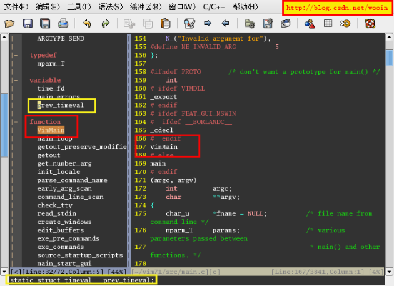This screenshot has width=394, height=286.
Task: Open the 窗口(W) menu
Action: pyautogui.click(x=182, y=7)
